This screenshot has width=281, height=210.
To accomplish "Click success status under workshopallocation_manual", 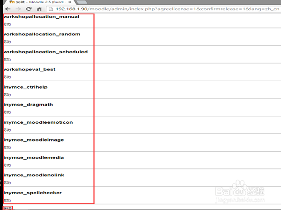I will click(x=7, y=24).
